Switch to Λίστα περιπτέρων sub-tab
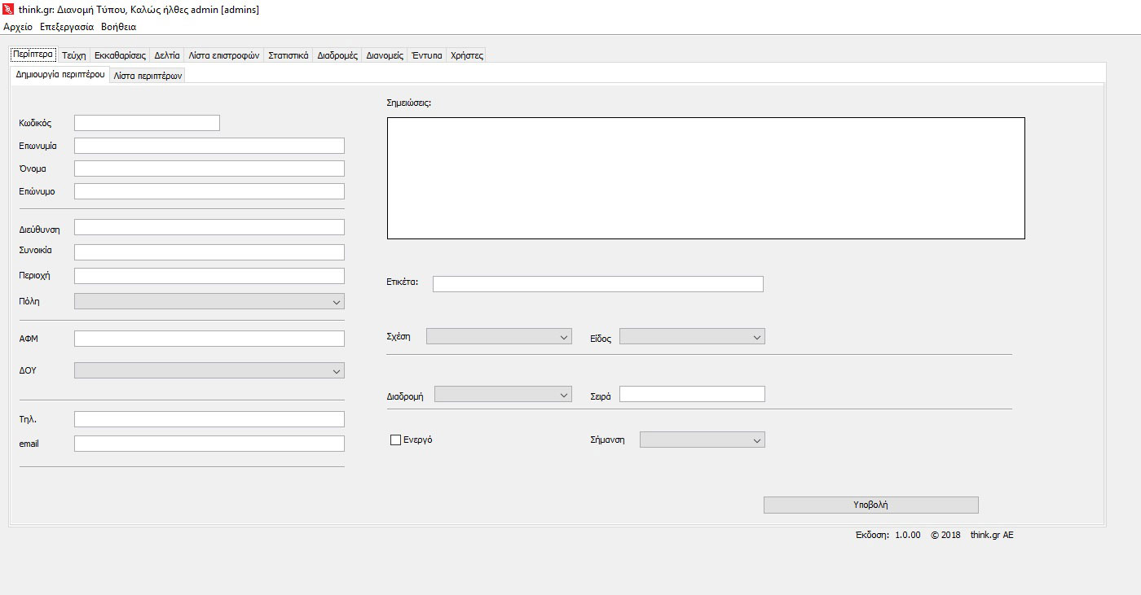Screen dimensions: 1141x595 tap(148, 75)
